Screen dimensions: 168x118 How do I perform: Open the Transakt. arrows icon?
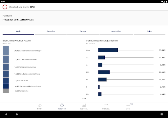(106, 105)
